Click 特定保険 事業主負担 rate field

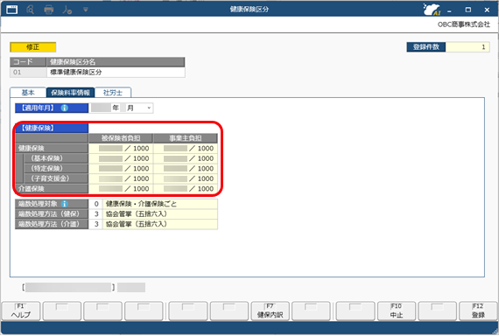[186, 169]
